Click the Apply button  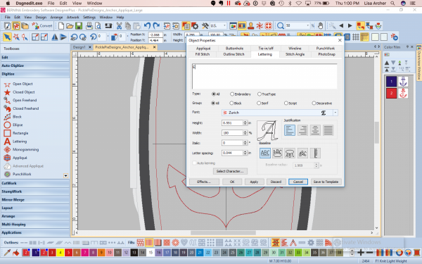[x=254, y=182]
